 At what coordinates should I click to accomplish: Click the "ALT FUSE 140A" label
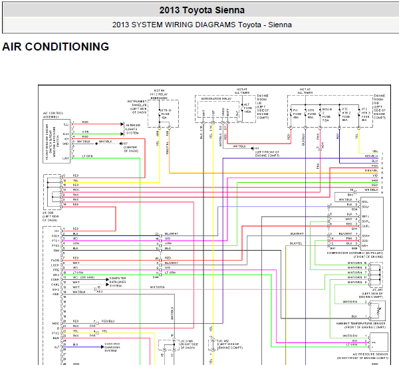coord(247,108)
